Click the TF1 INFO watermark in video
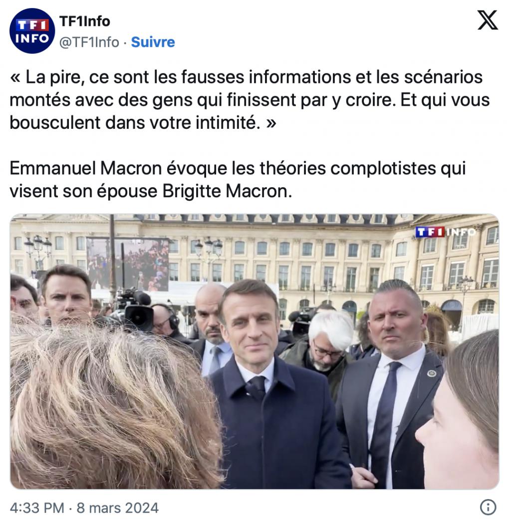Image resolution: width=511 pixels, height=520 pixels. (x=445, y=232)
